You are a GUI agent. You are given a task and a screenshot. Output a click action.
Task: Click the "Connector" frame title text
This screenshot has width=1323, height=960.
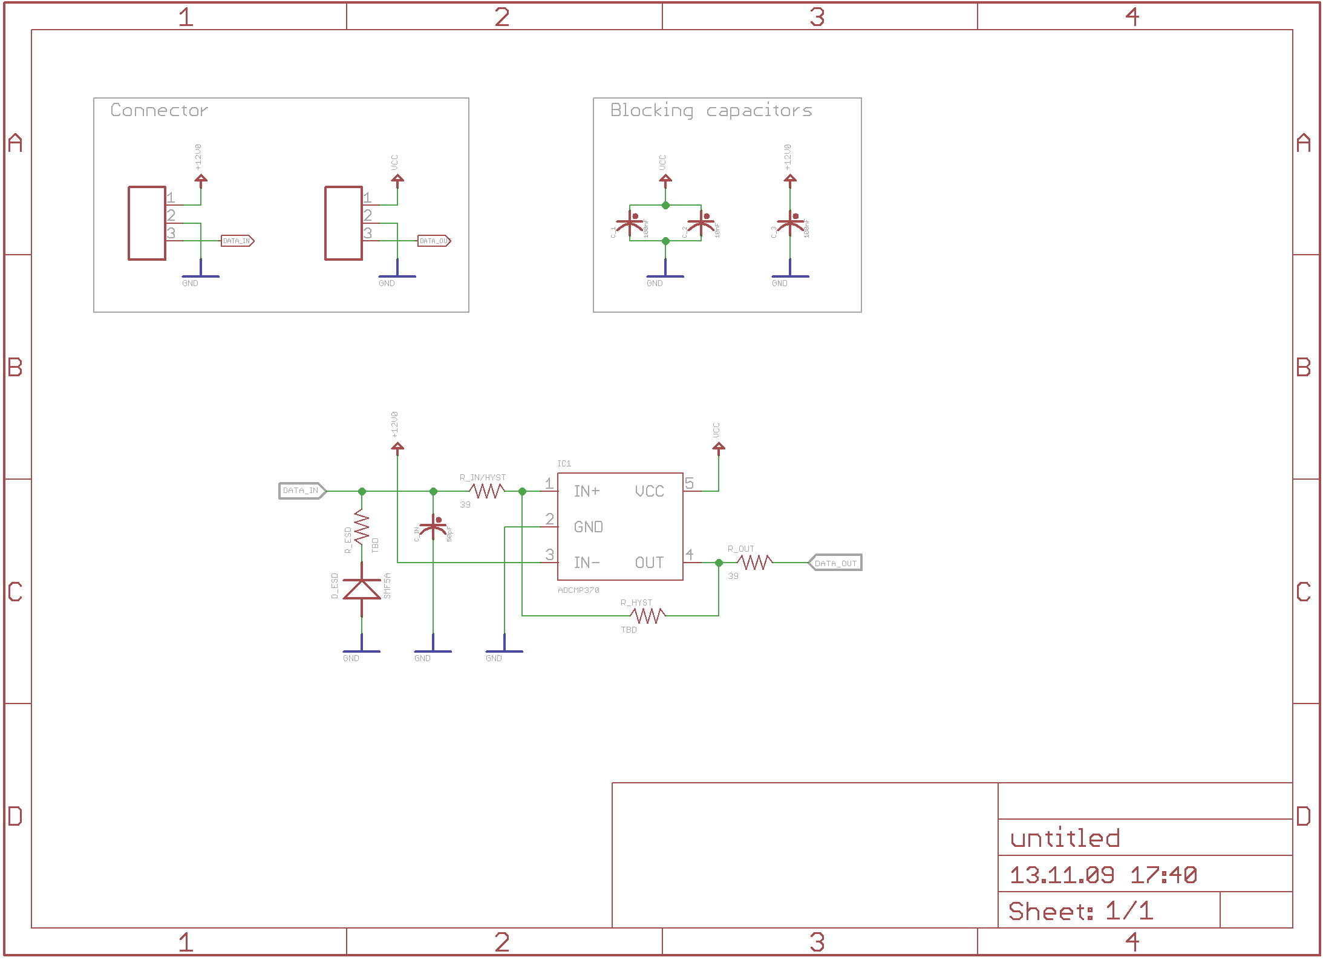pyautogui.click(x=159, y=110)
